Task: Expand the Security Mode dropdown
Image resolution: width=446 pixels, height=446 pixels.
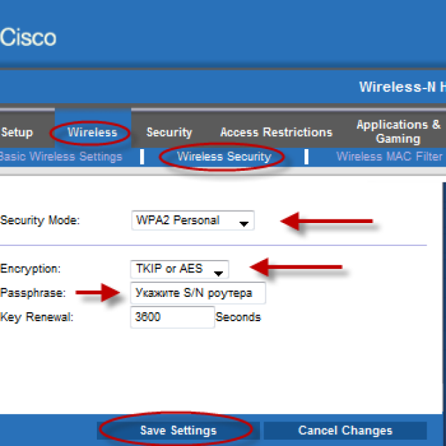Action: pos(193,220)
